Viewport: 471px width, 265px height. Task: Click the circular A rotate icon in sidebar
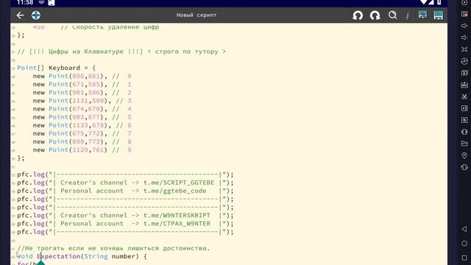coord(464,61)
